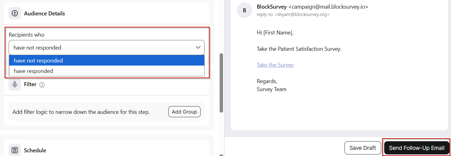Click the Schedule clock icon
Screen dimensions: 451x156
click(x=15, y=150)
